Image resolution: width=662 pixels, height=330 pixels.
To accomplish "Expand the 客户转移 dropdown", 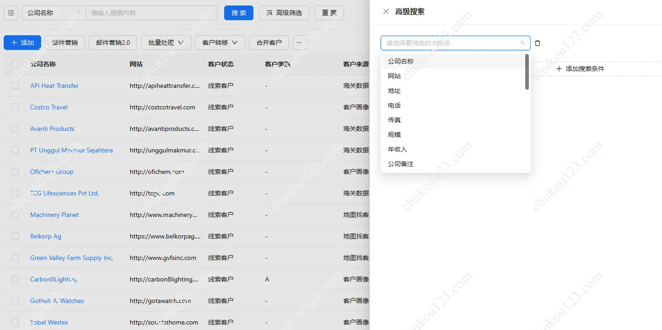I will pyautogui.click(x=220, y=43).
